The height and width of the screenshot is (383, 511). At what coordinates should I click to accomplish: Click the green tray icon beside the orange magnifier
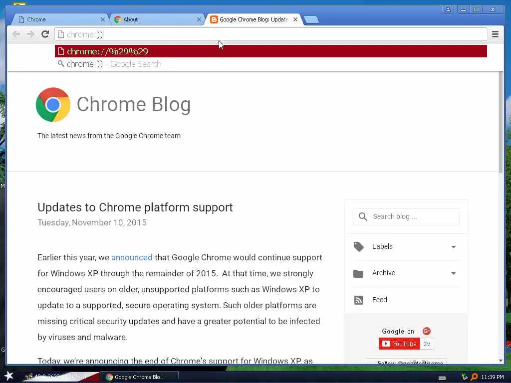pos(465,377)
